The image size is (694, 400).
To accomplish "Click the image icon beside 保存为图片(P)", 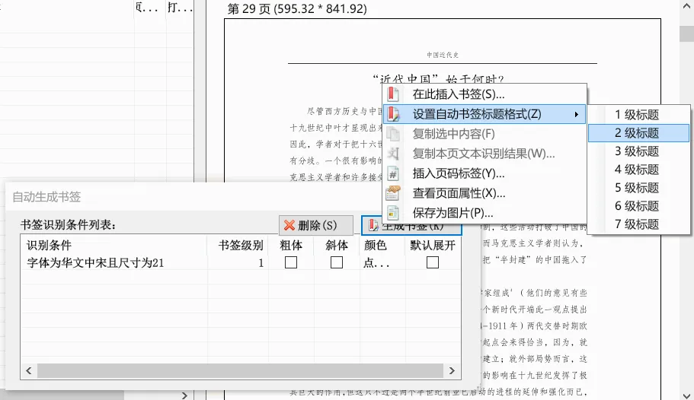I will click(393, 213).
